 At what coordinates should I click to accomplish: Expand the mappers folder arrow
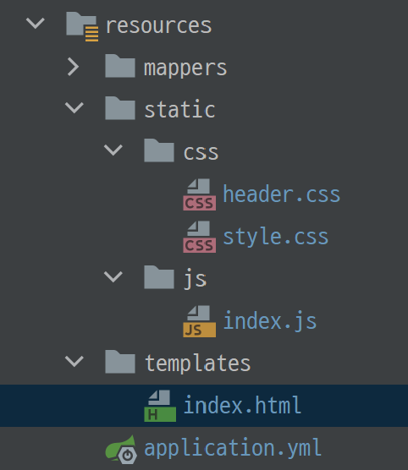click(x=74, y=67)
